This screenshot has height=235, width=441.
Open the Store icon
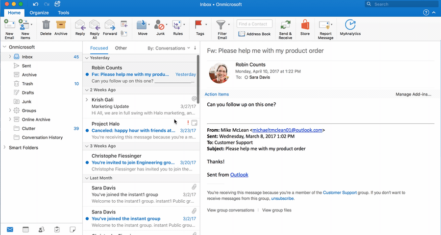point(305,25)
